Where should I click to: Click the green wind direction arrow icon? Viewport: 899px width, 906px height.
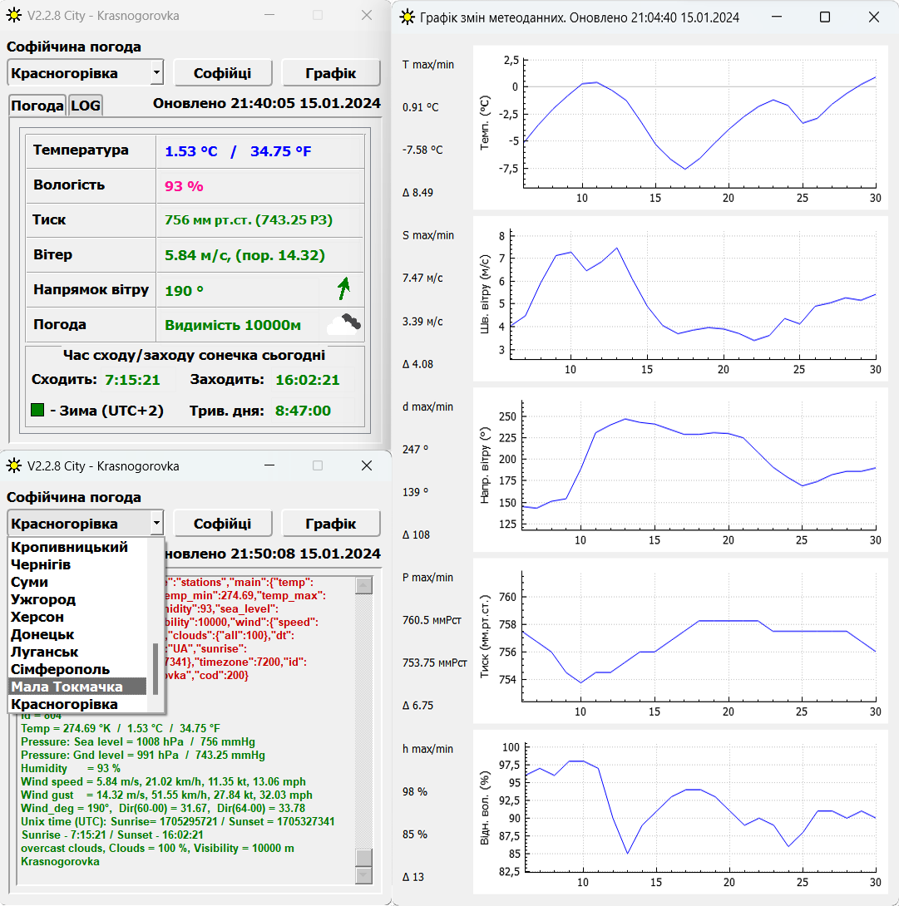pyautogui.click(x=344, y=288)
